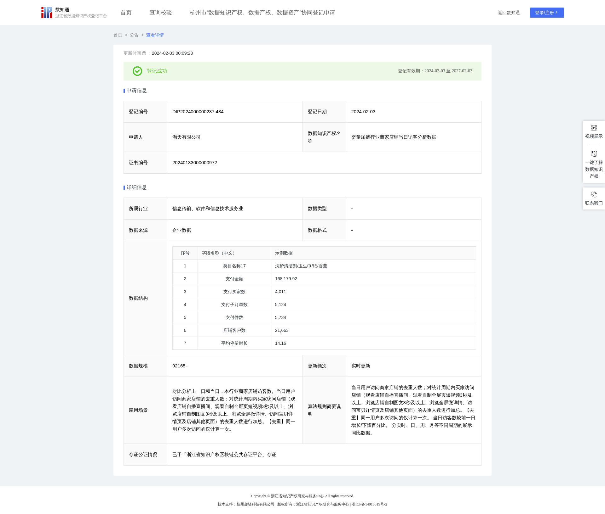Image resolution: width=605 pixels, height=514 pixels.
Task: Click the 登记有效期 validity period text
Action: coord(435,71)
